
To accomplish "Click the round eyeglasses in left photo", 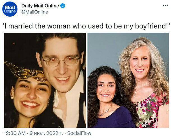I will pos(61,61).
